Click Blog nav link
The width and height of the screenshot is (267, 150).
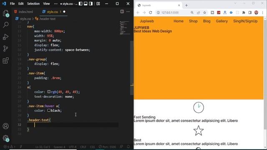click(207, 21)
